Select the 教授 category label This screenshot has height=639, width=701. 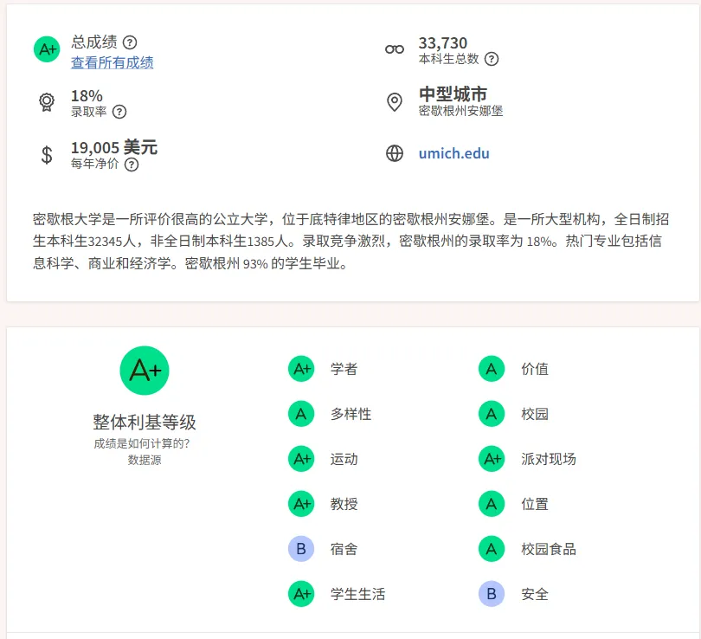pyautogui.click(x=344, y=504)
